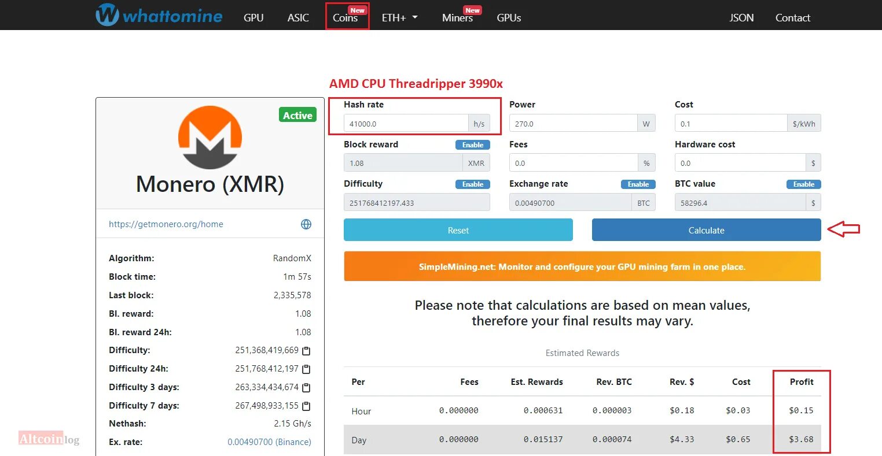Click the Profit column header
This screenshot has height=456, width=882.
(x=802, y=382)
